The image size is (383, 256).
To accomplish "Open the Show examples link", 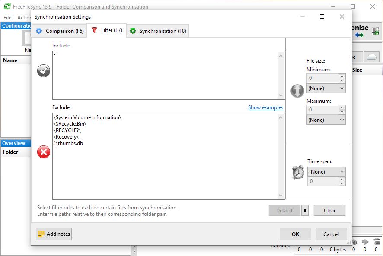I will point(265,107).
